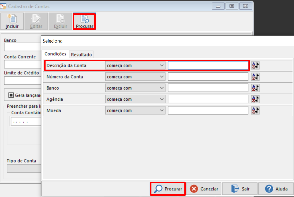
Task: Click the Cadastro de Contas title icon
Action: (3, 6)
